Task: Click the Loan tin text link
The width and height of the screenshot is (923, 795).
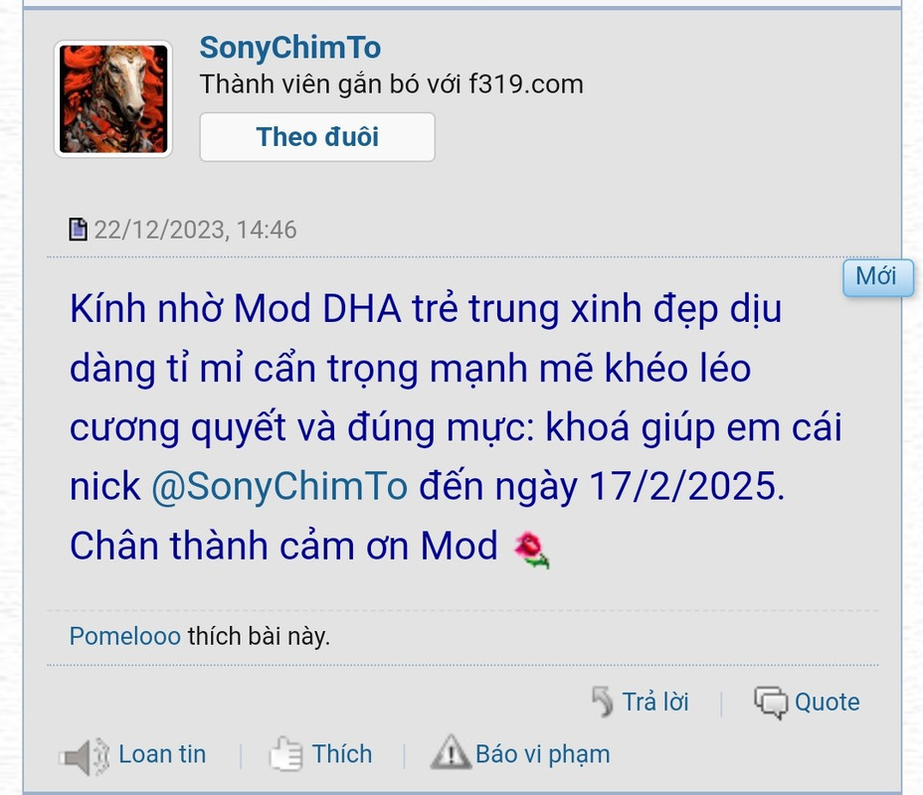Action: point(162,754)
